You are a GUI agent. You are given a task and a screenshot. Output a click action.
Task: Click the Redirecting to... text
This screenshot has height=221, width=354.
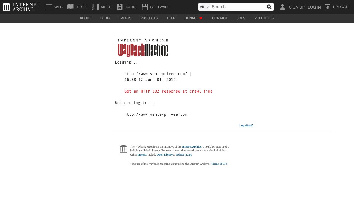point(134,103)
